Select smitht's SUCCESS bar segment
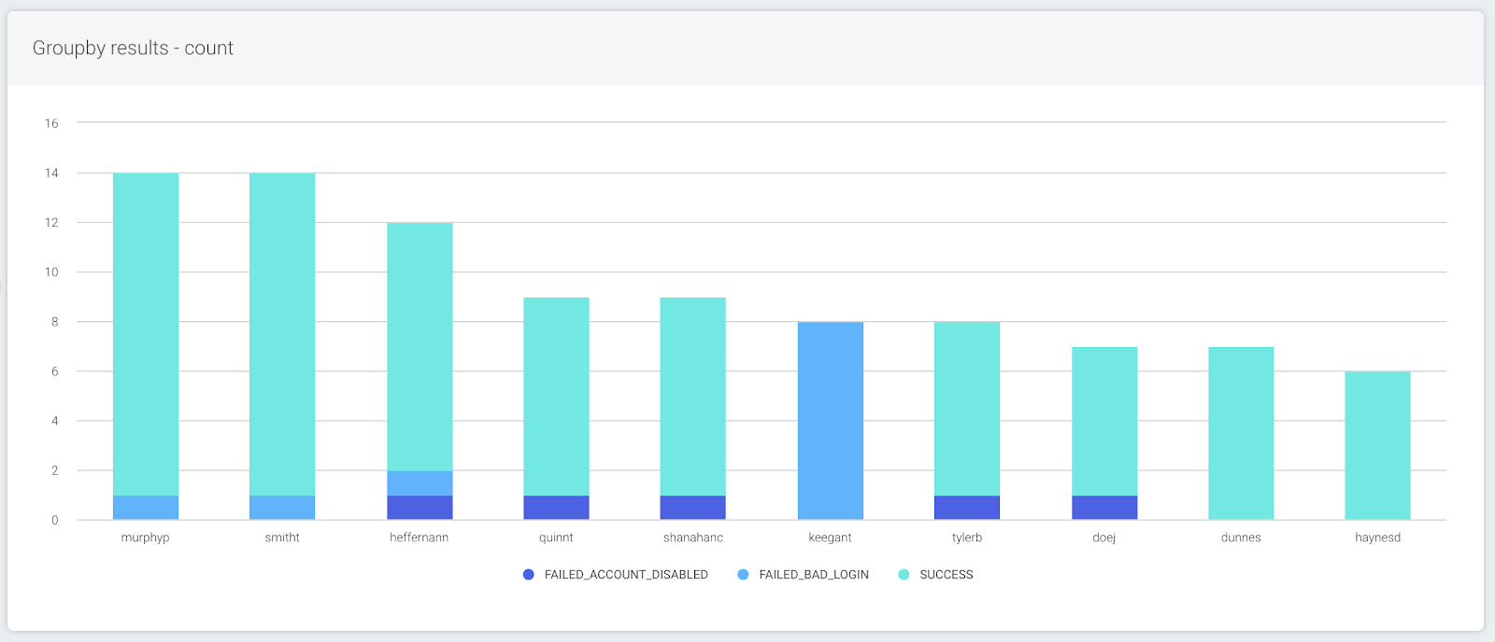Viewport: 1495px width, 642px height. click(282, 334)
